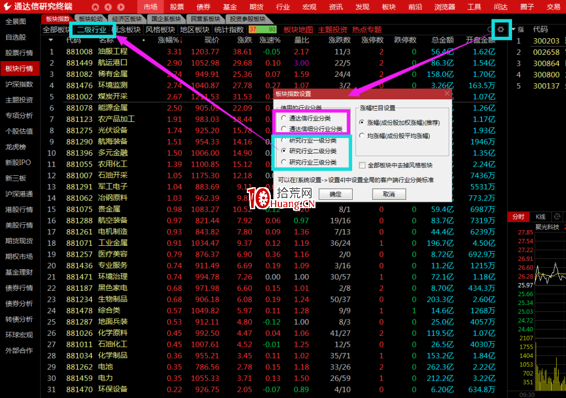
Task: Open the 工具 menu
Action: (474, 7)
